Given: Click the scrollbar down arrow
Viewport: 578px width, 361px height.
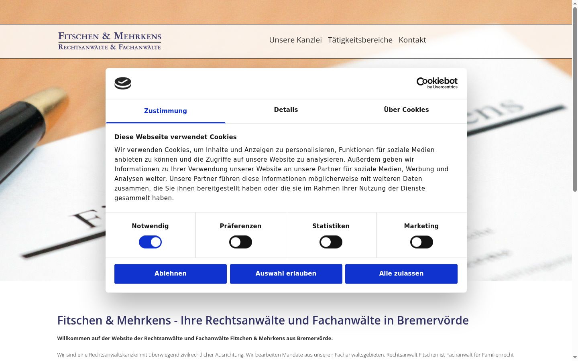Looking at the screenshot, I should pos(575,357).
